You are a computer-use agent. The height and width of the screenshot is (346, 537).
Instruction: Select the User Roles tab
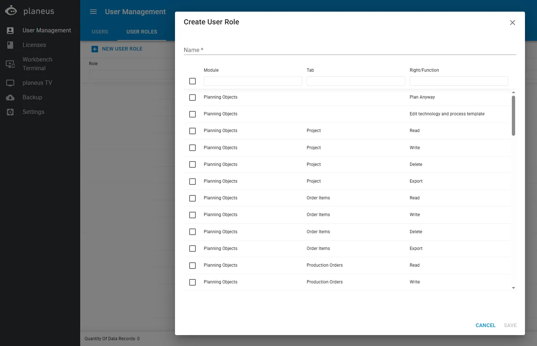tap(142, 32)
